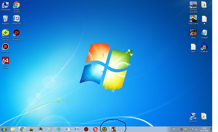Viewport: 218px width, 132px height.
Task: Open the Tanki Online desktop shortcut
Action: [x=193, y=20]
